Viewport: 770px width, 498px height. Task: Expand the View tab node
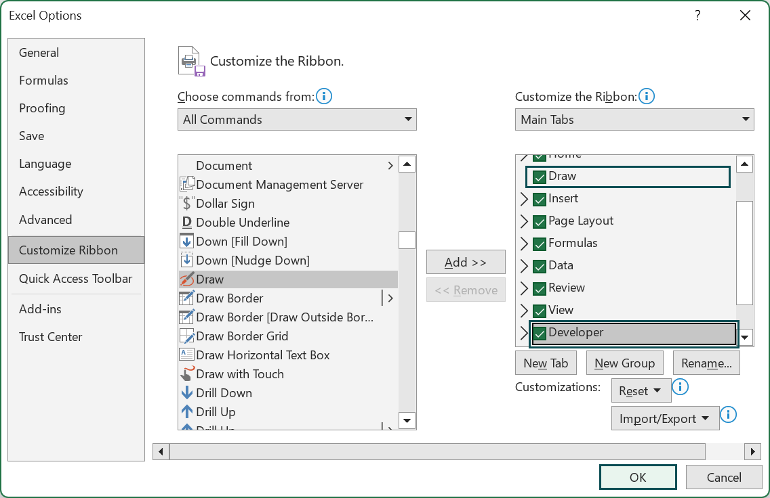[524, 311]
